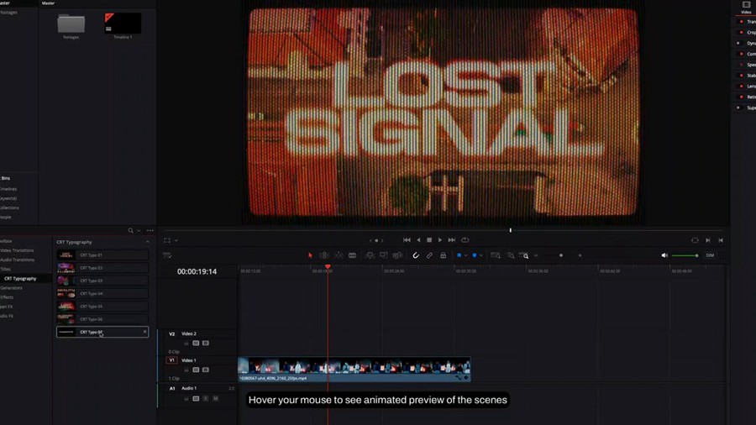This screenshot has height=425, width=756.
Task: Collapse the CRT Typography list header
Action: point(147,242)
